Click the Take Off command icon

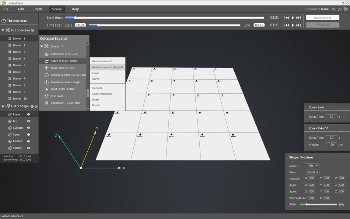(x=46, y=61)
